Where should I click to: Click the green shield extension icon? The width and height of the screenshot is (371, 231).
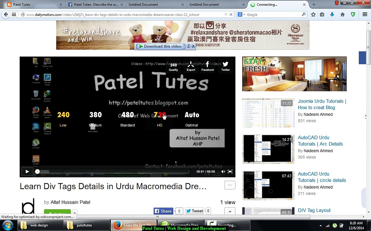(x=353, y=15)
